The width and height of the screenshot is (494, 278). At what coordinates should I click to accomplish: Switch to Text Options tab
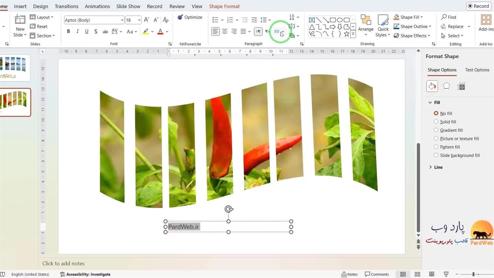point(477,70)
